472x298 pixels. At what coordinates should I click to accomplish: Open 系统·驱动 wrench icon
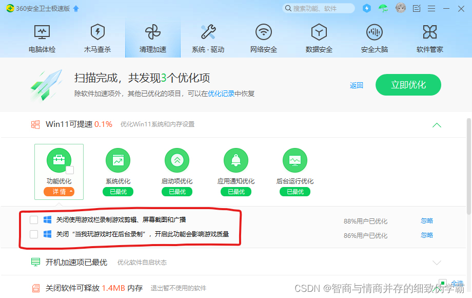click(208, 32)
